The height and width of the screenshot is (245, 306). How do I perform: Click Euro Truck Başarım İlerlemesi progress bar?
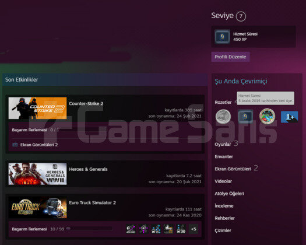coord(89,229)
